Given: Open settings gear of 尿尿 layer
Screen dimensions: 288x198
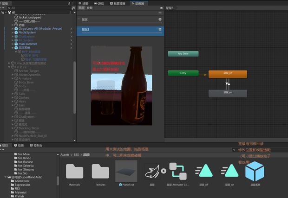Looking at the screenshot, I should coord(160,19).
